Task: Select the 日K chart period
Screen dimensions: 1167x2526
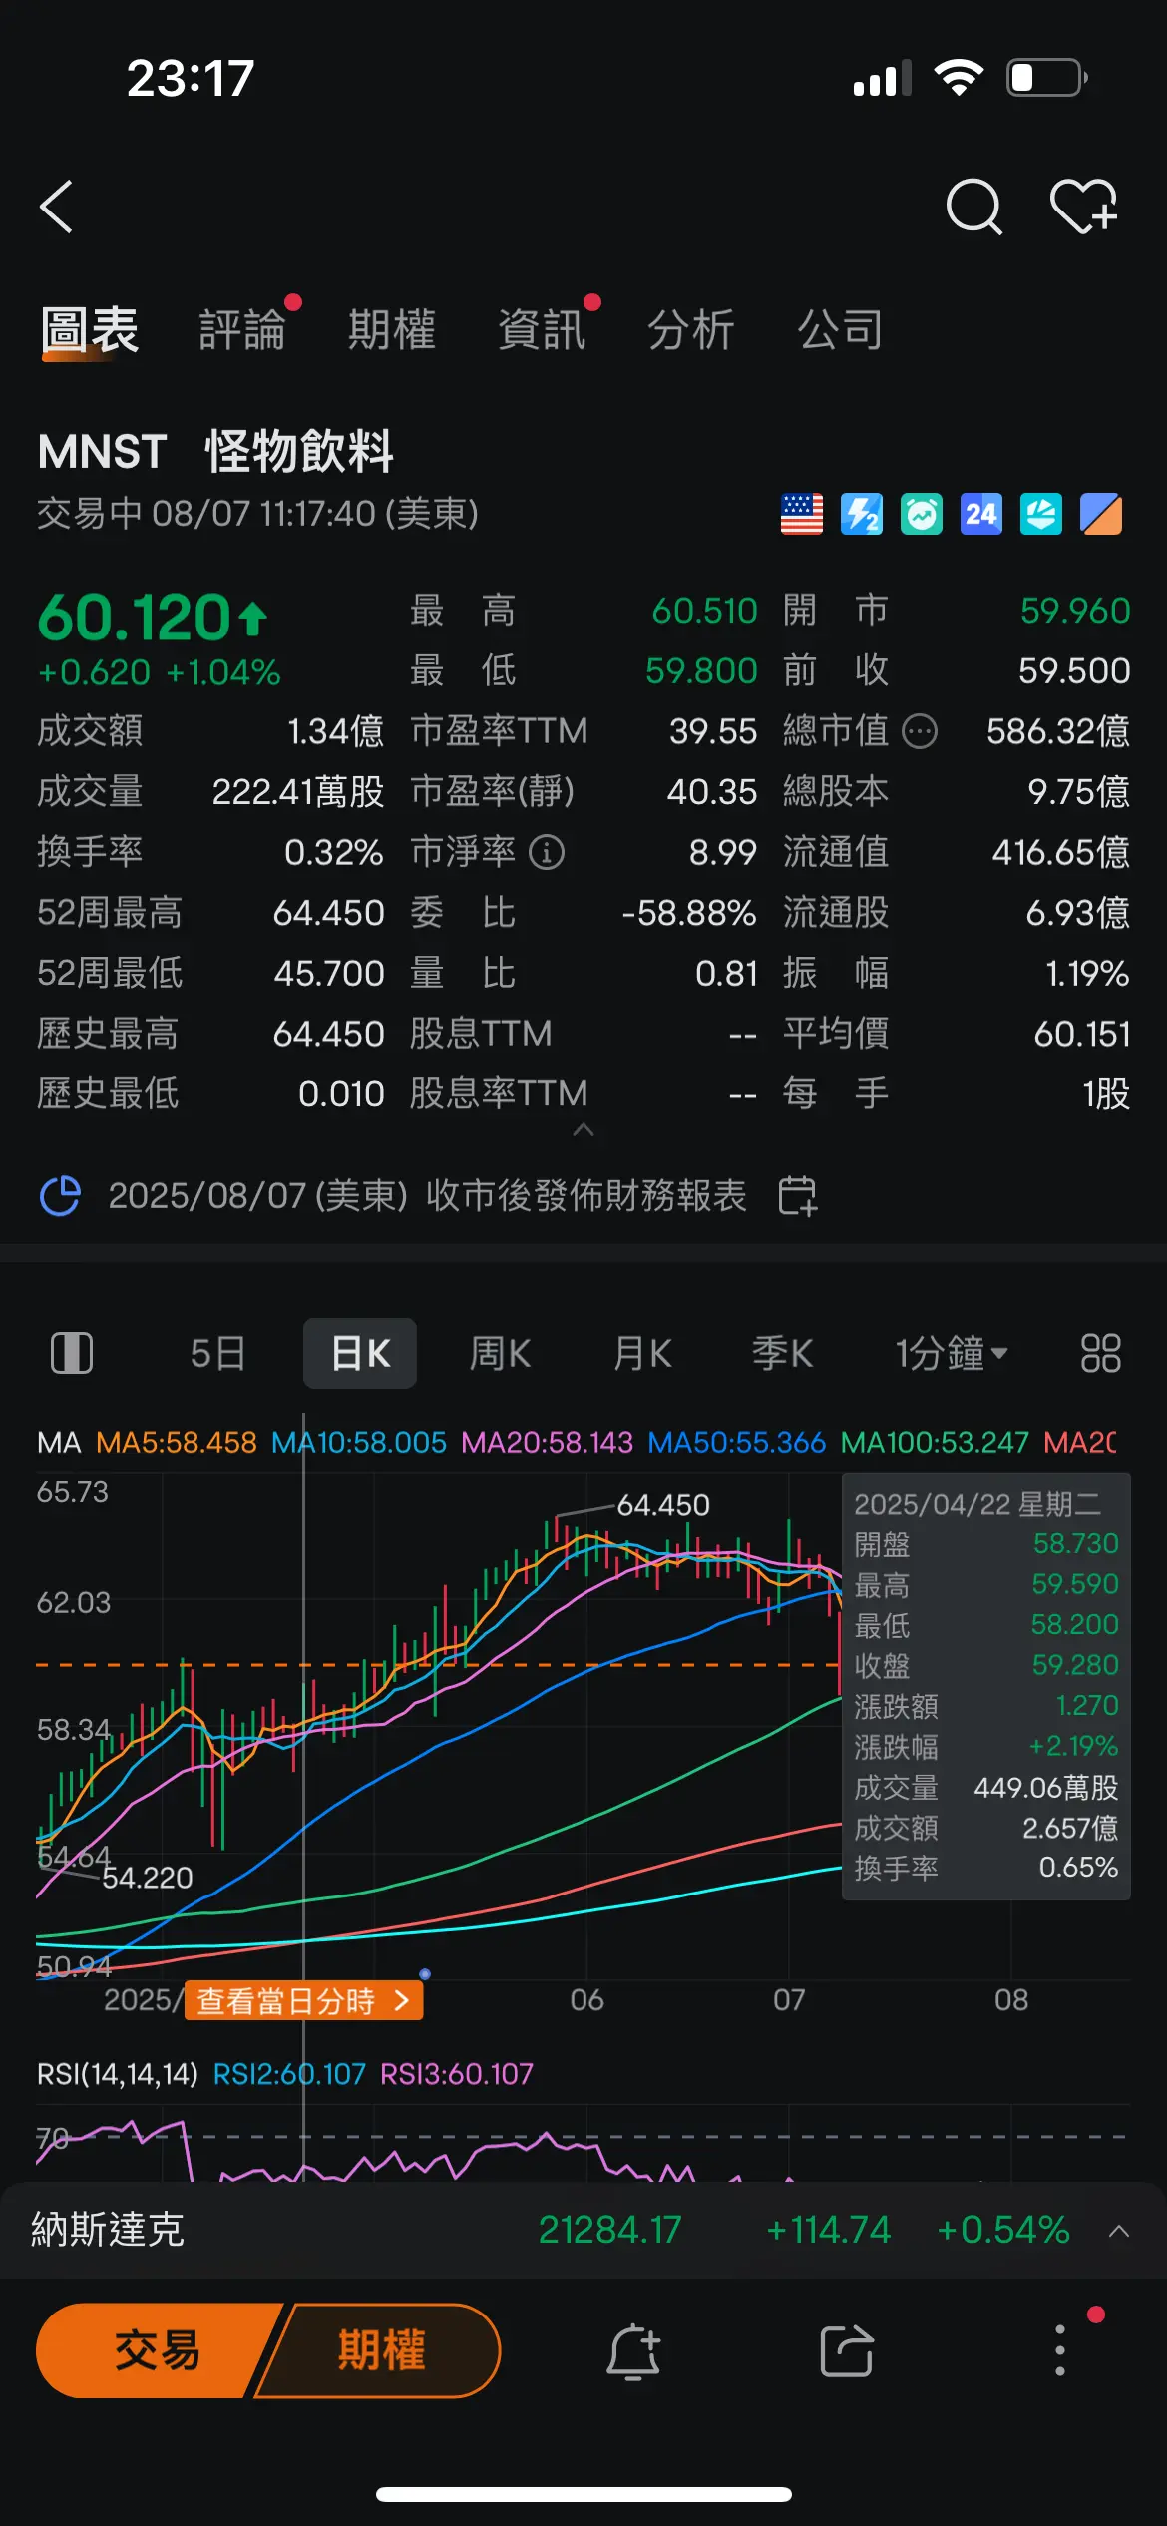Action: coord(360,1354)
